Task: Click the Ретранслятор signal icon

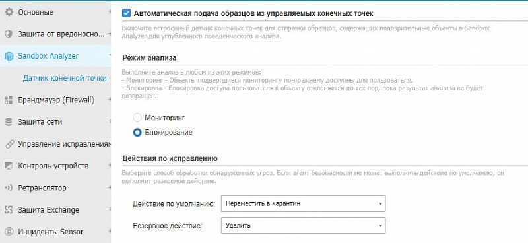Action: tap(9, 188)
